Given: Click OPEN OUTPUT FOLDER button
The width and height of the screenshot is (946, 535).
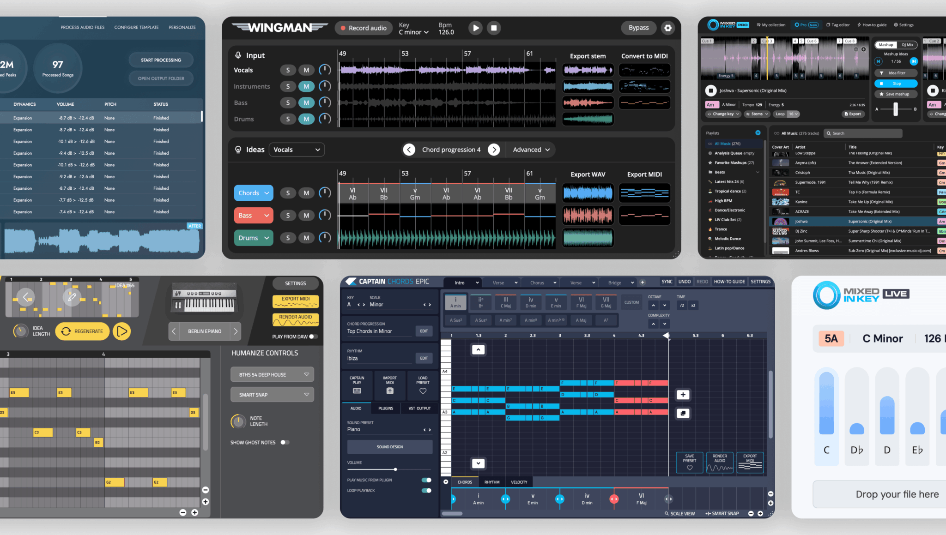Looking at the screenshot, I should tap(161, 78).
